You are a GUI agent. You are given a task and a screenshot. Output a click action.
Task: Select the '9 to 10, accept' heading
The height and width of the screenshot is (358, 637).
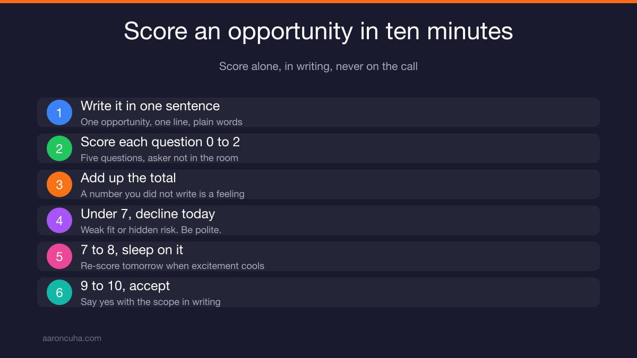point(125,286)
